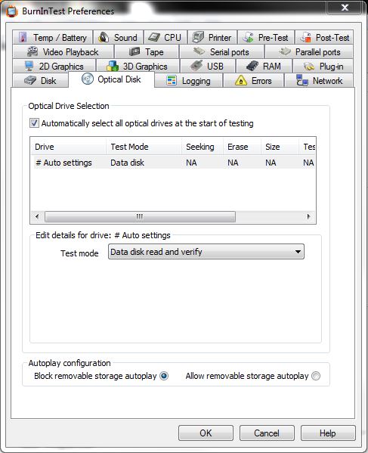Switch to the Network tab
This screenshot has width=368, height=453.
click(x=319, y=81)
